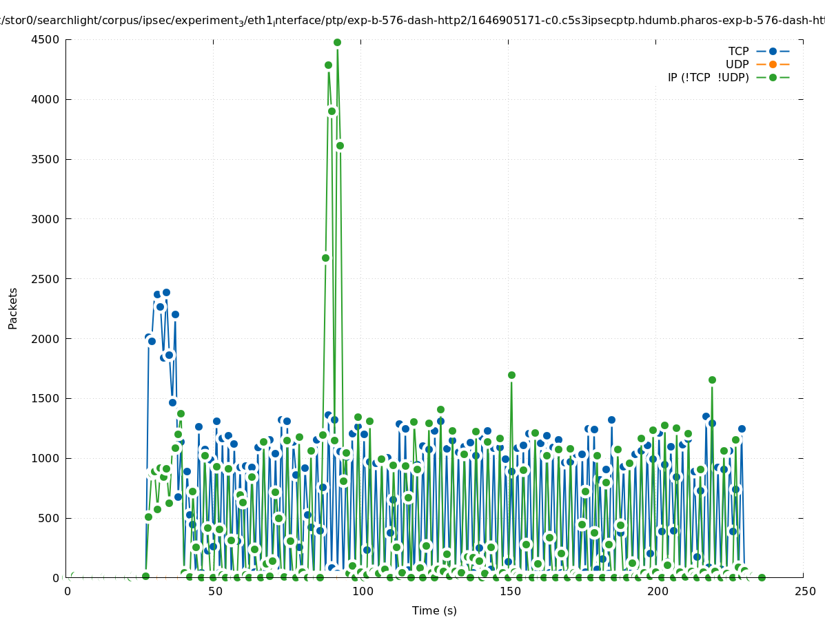
Task: Select the highest green data point near 4500
Action: pos(337,42)
